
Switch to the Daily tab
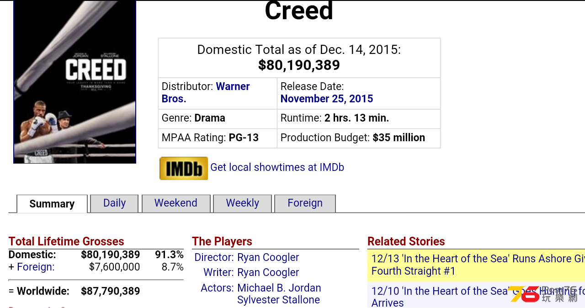point(114,203)
